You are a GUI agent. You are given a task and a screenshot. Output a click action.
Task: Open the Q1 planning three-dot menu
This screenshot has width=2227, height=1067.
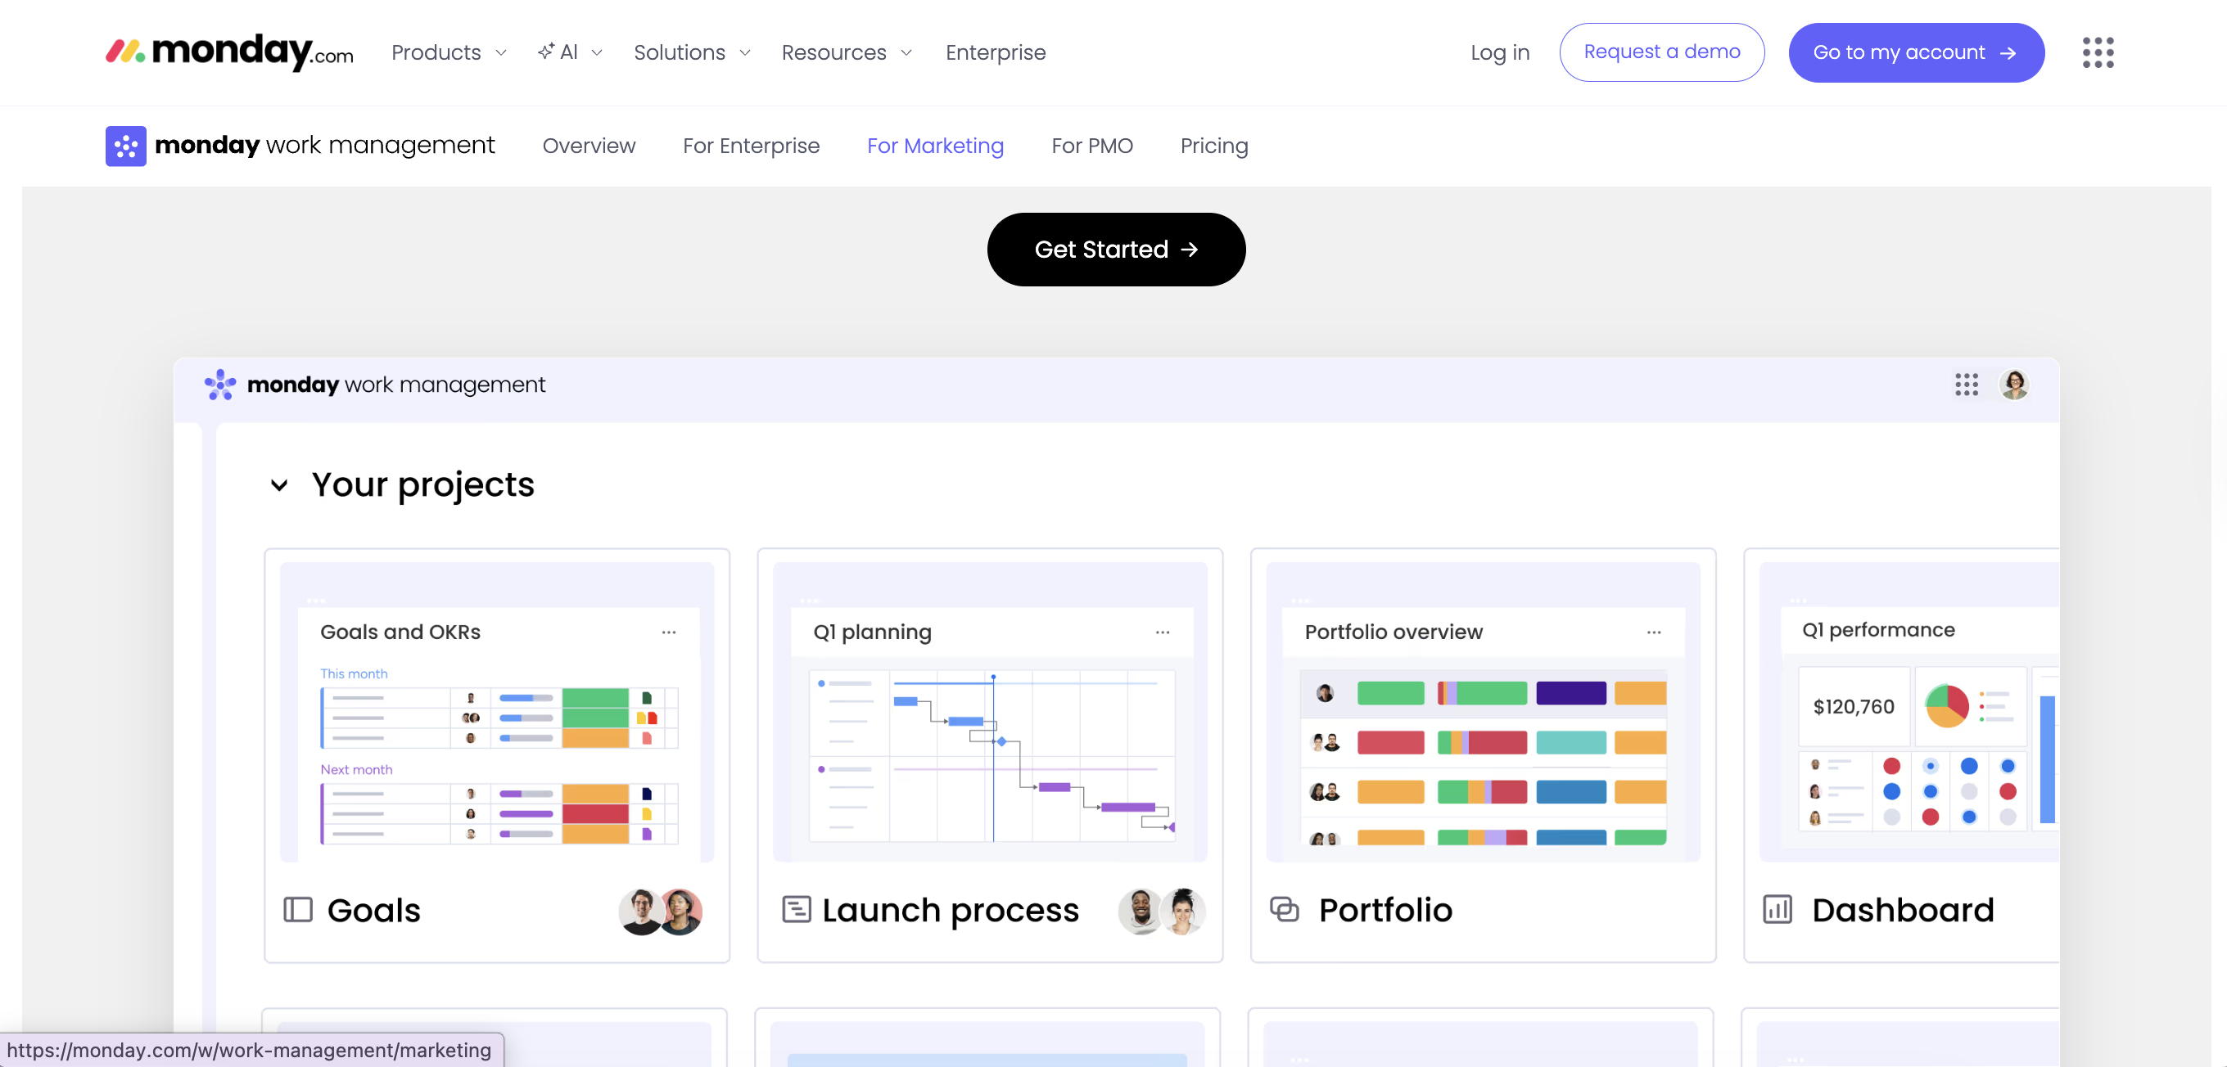tap(1162, 633)
